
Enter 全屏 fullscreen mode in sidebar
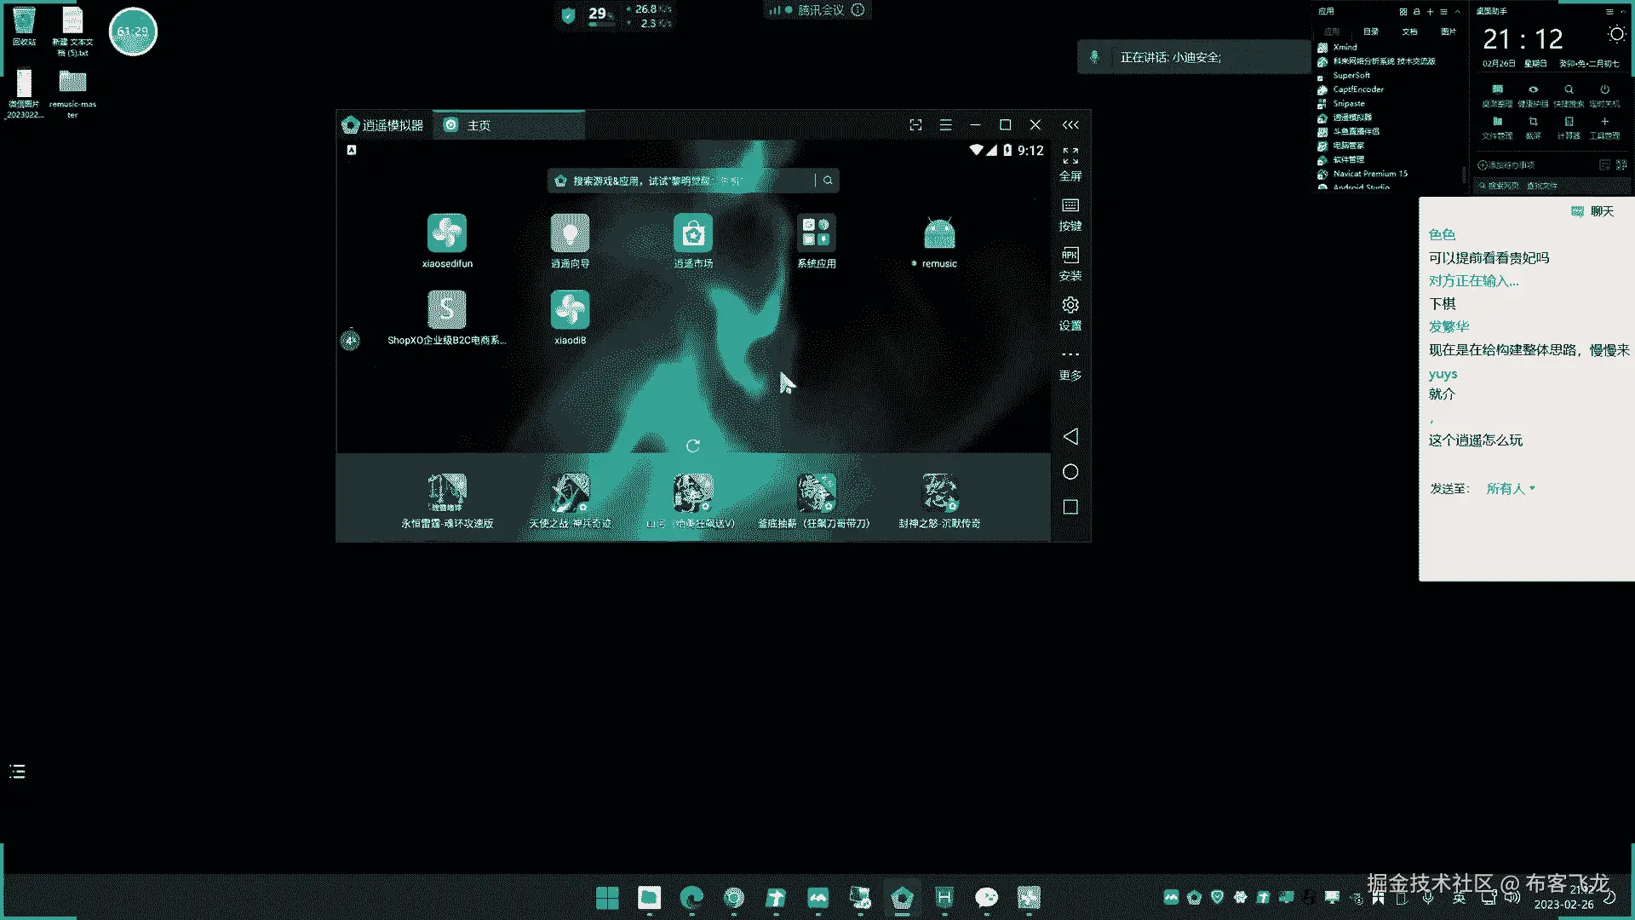tap(1070, 157)
